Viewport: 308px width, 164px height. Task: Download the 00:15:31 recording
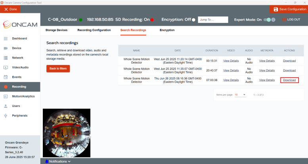[289, 61]
